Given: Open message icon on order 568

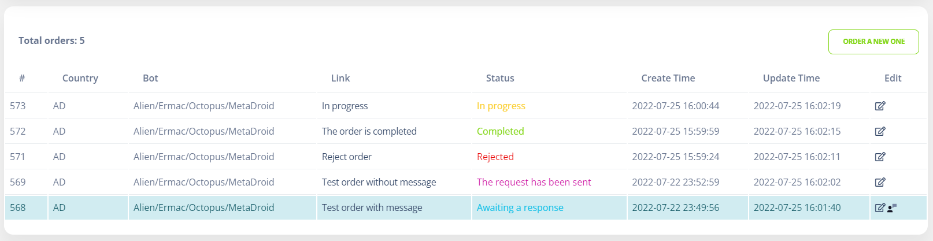Looking at the screenshot, I should click(892, 207).
